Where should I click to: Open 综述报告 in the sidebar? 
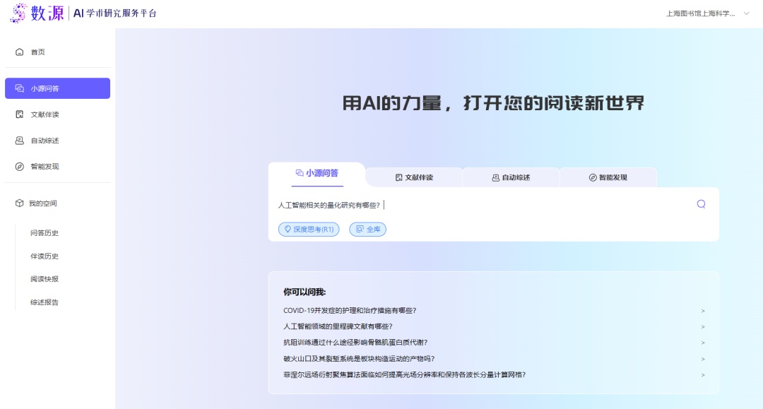(45, 302)
